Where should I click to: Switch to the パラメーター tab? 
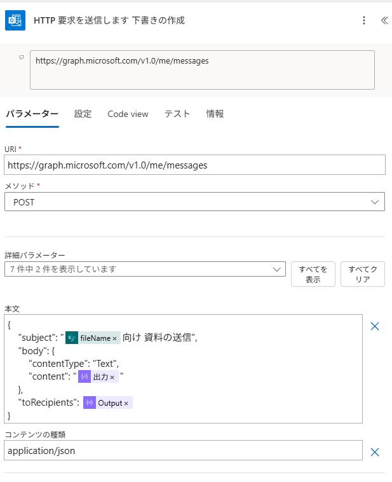(32, 114)
